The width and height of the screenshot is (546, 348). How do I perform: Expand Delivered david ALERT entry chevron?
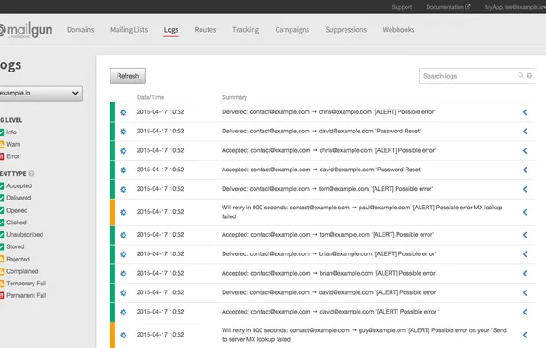pyautogui.click(x=525, y=292)
